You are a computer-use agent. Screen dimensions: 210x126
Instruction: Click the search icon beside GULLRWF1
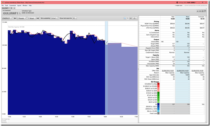click(20, 13)
